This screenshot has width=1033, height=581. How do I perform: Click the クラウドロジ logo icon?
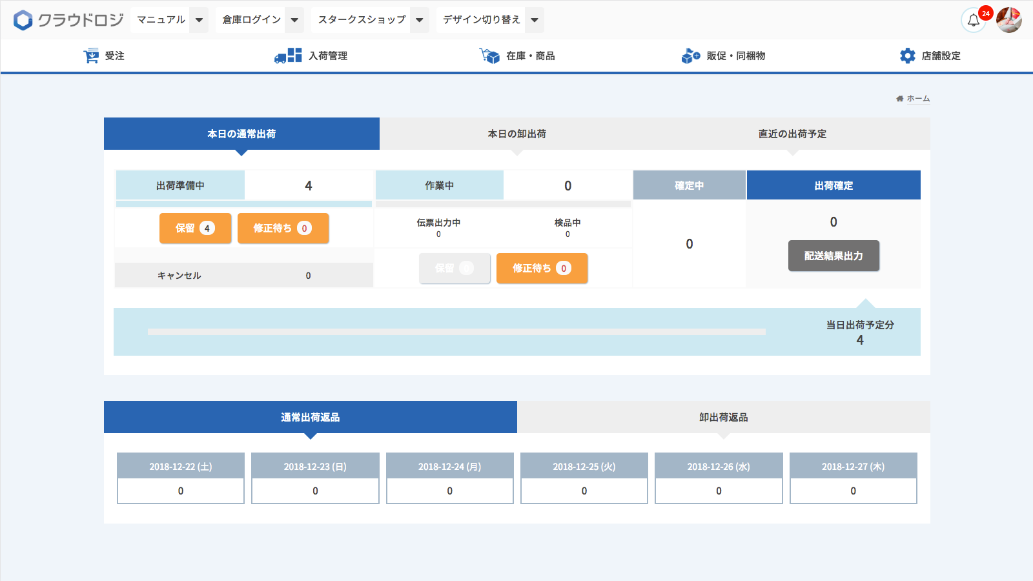point(23,20)
